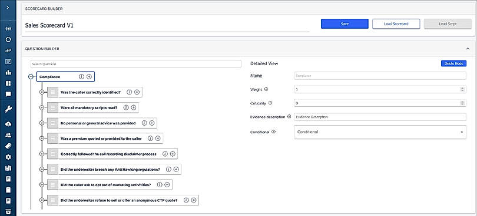Screen dimensions: 477x216
Task: Open the chat bubble sidebar icon
Action: pos(8,94)
